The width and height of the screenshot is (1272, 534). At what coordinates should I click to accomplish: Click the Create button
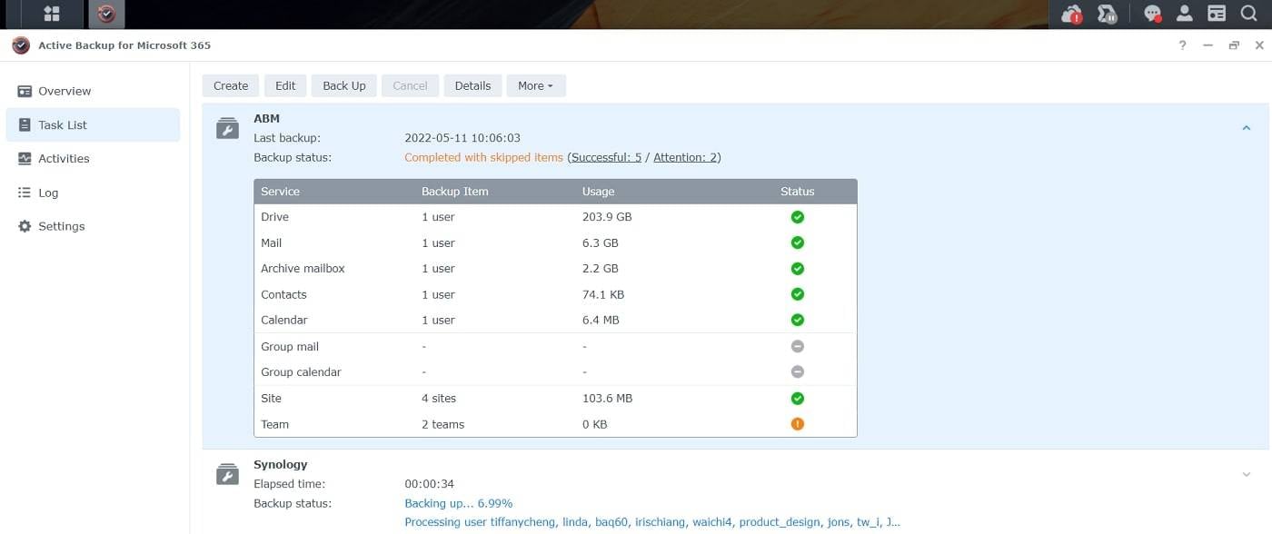tap(231, 85)
